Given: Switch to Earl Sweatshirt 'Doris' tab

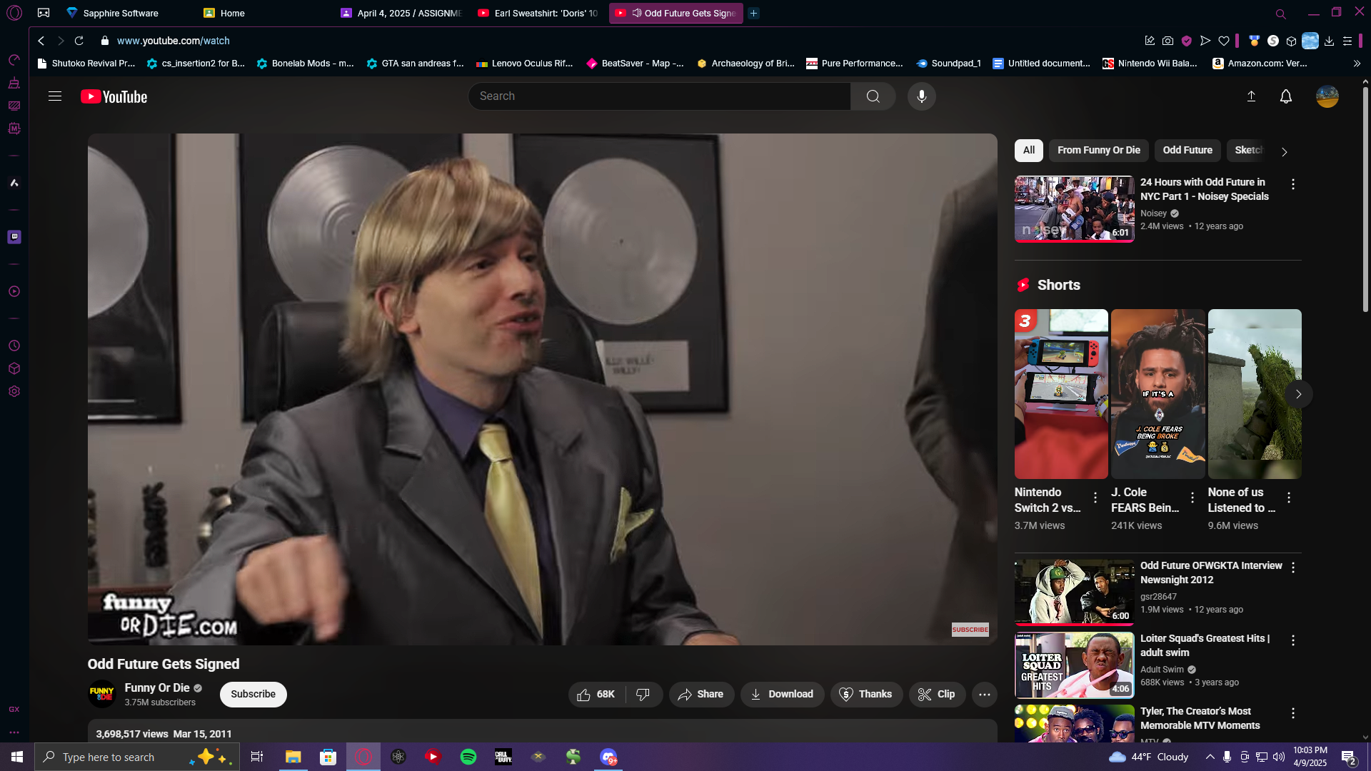Looking at the screenshot, I should (x=539, y=14).
